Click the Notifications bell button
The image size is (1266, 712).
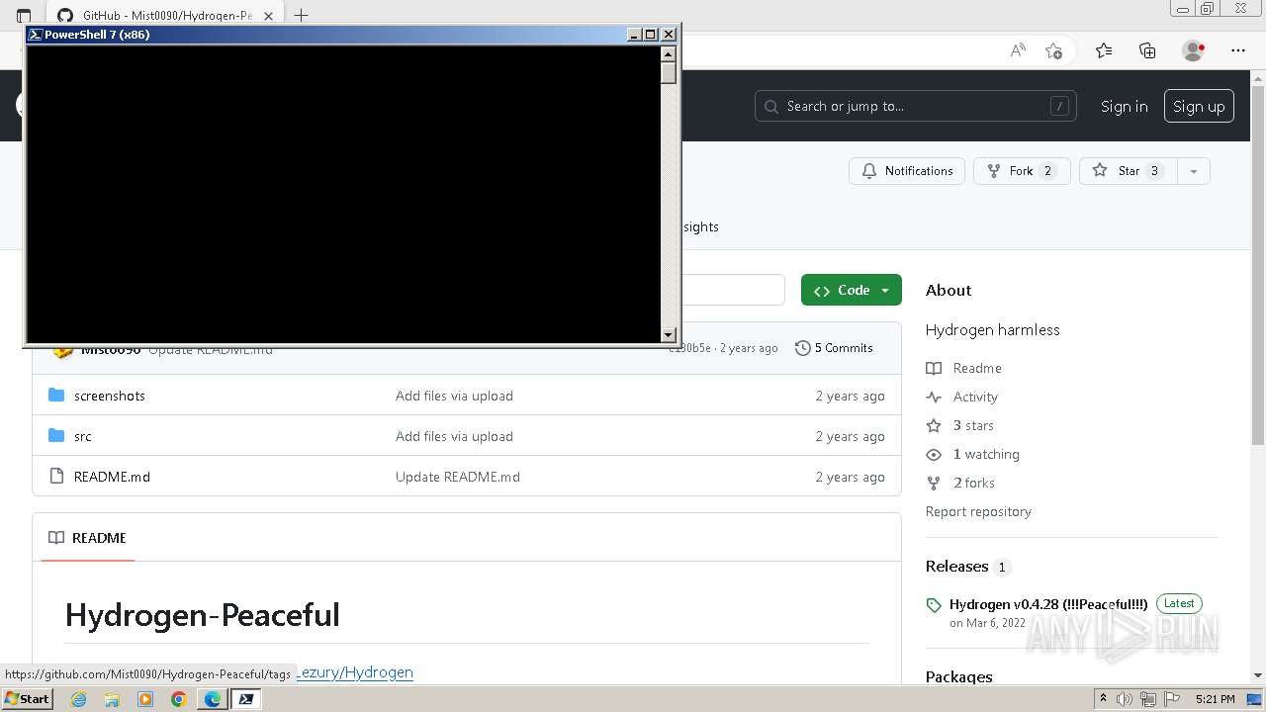pyautogui.click(x=907, y=171)
